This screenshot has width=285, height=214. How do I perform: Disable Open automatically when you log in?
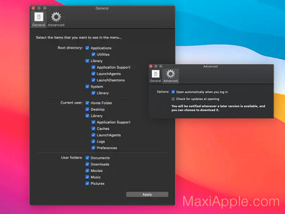pos(173,92)
